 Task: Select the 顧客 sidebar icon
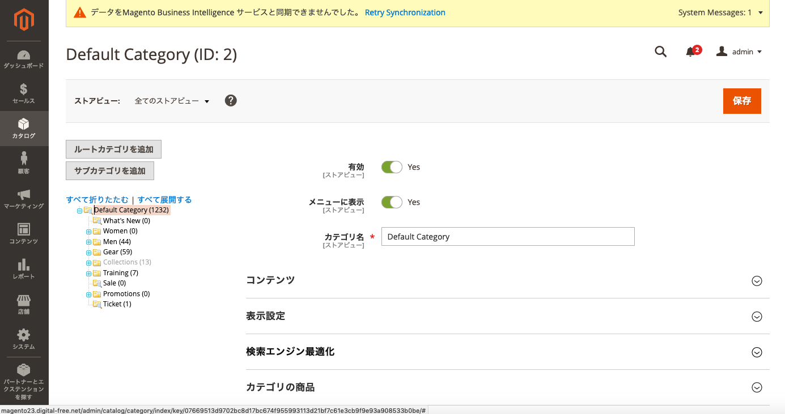(x=24, y=160)
